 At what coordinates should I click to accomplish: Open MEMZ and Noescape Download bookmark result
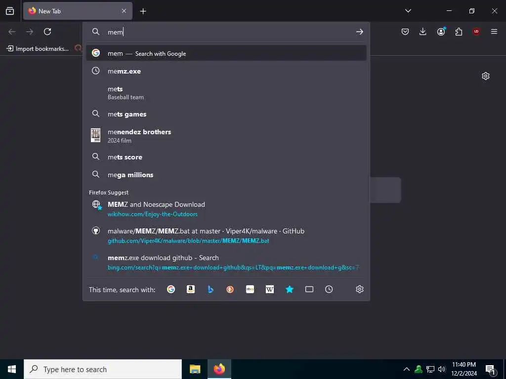226,209
